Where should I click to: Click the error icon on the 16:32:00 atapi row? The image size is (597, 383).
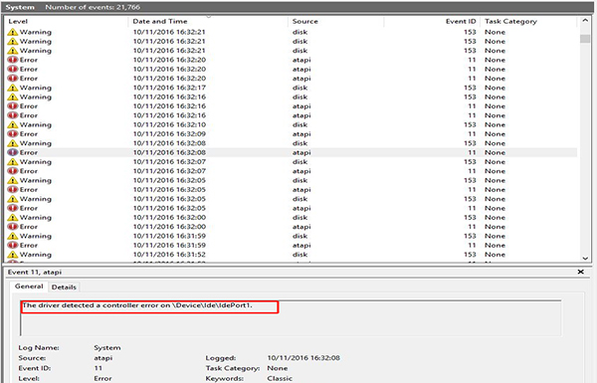pos(13,227)
